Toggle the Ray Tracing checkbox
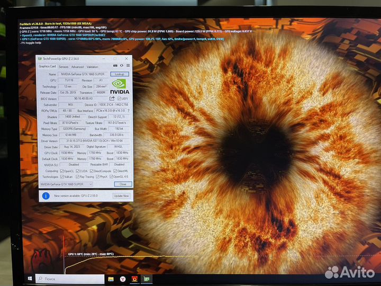Viewport: 381px width, 286px height. 78,176
